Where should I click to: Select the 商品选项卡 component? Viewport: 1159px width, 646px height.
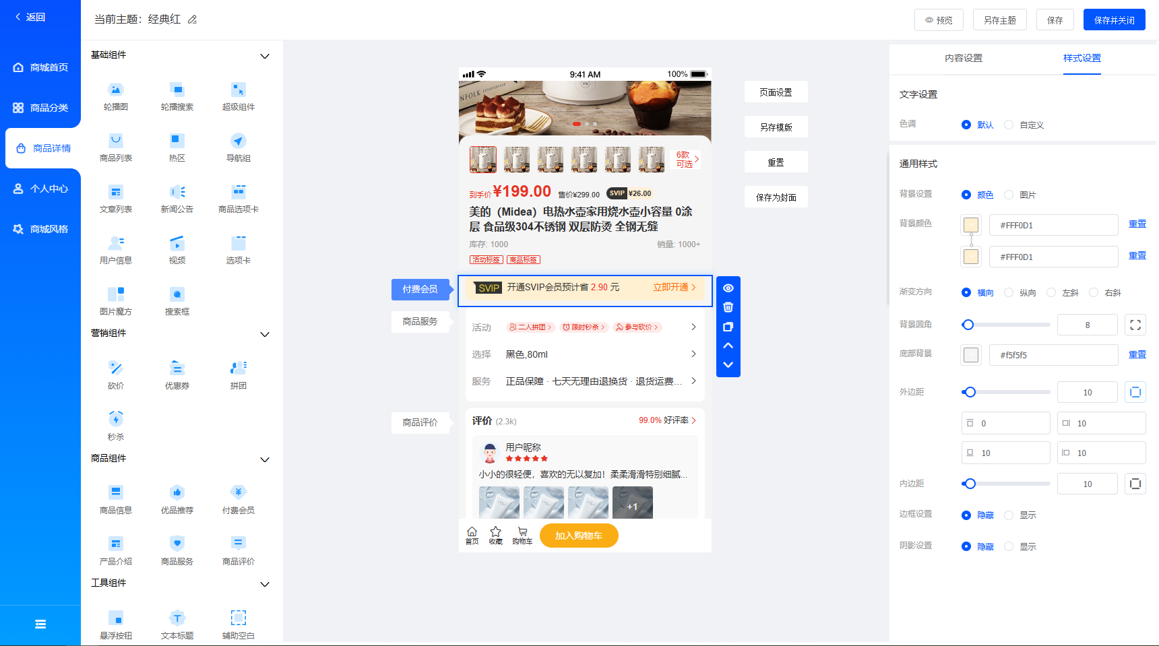click(x=239, y=199)
